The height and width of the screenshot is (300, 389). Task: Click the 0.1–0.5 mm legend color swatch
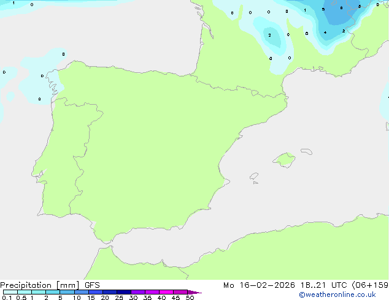click(10, 292)
